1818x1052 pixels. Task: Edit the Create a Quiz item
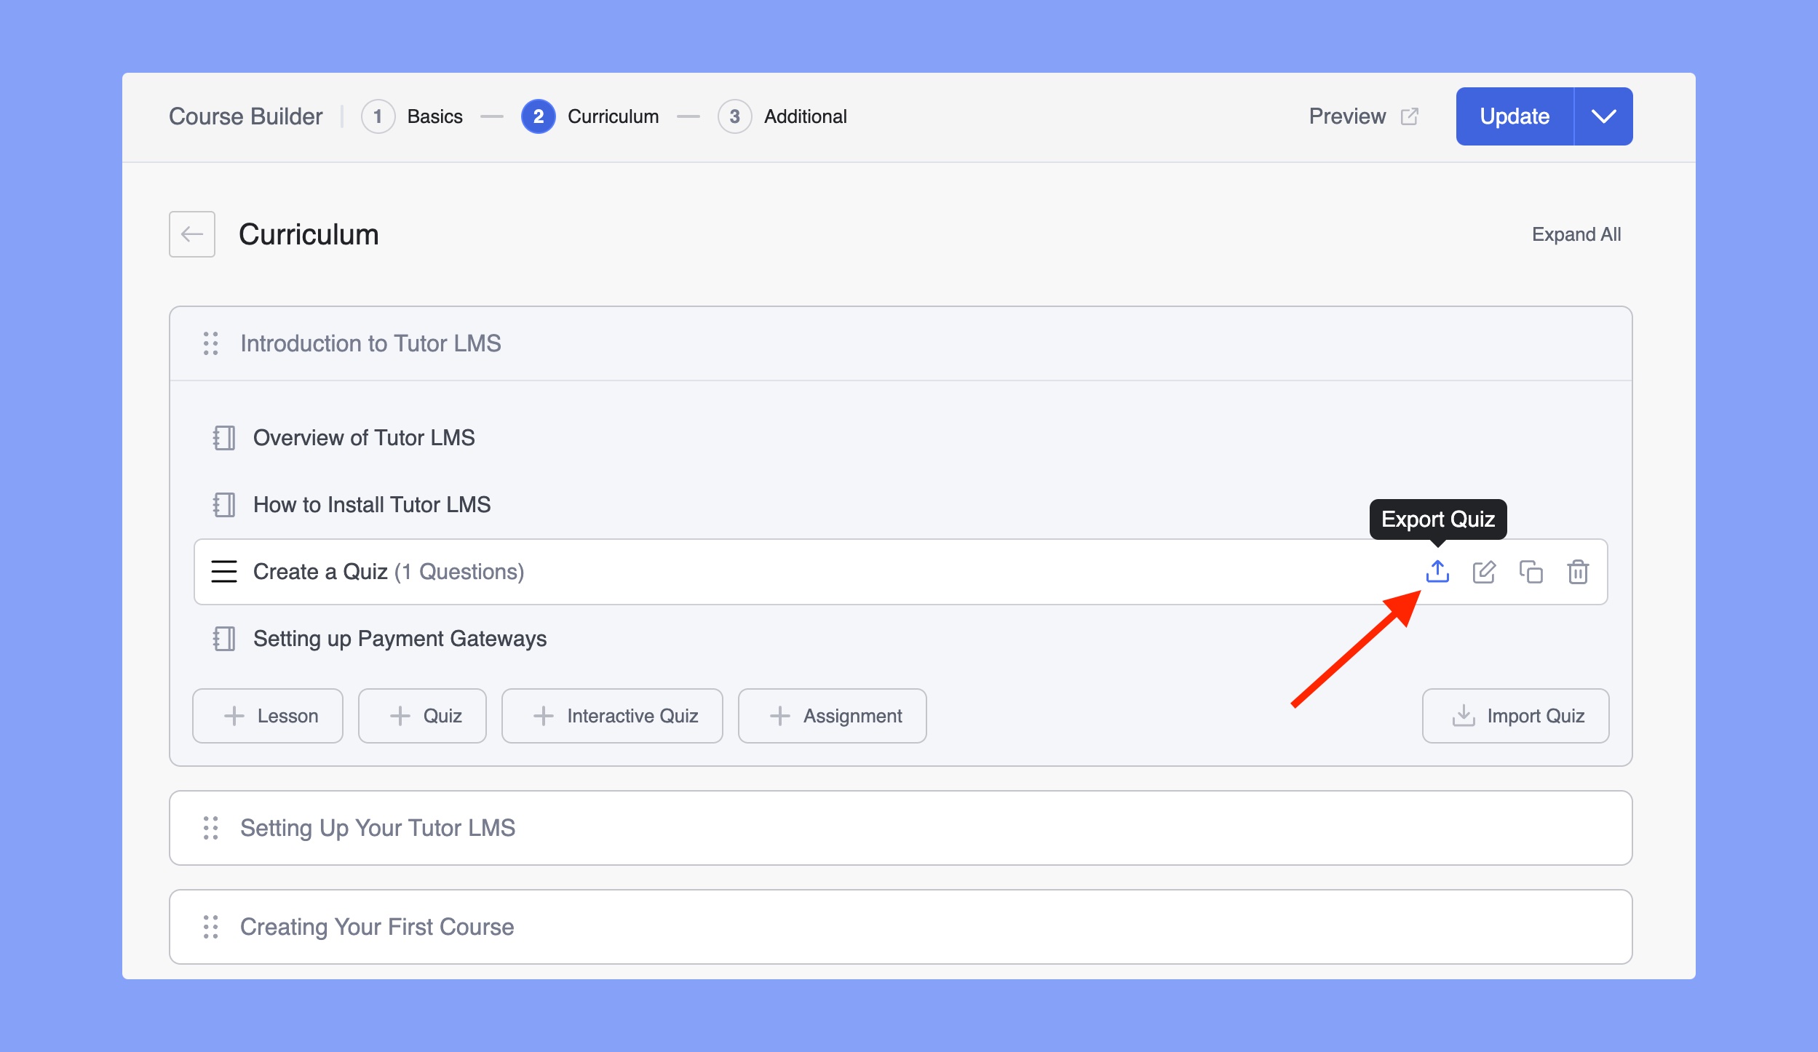(1484, 572)
